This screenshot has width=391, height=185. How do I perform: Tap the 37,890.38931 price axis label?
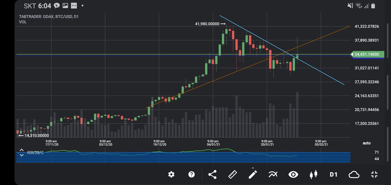point(367,40)
